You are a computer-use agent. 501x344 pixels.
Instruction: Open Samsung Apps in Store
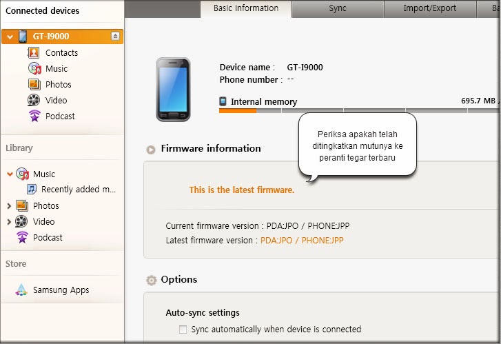(61, 290)
